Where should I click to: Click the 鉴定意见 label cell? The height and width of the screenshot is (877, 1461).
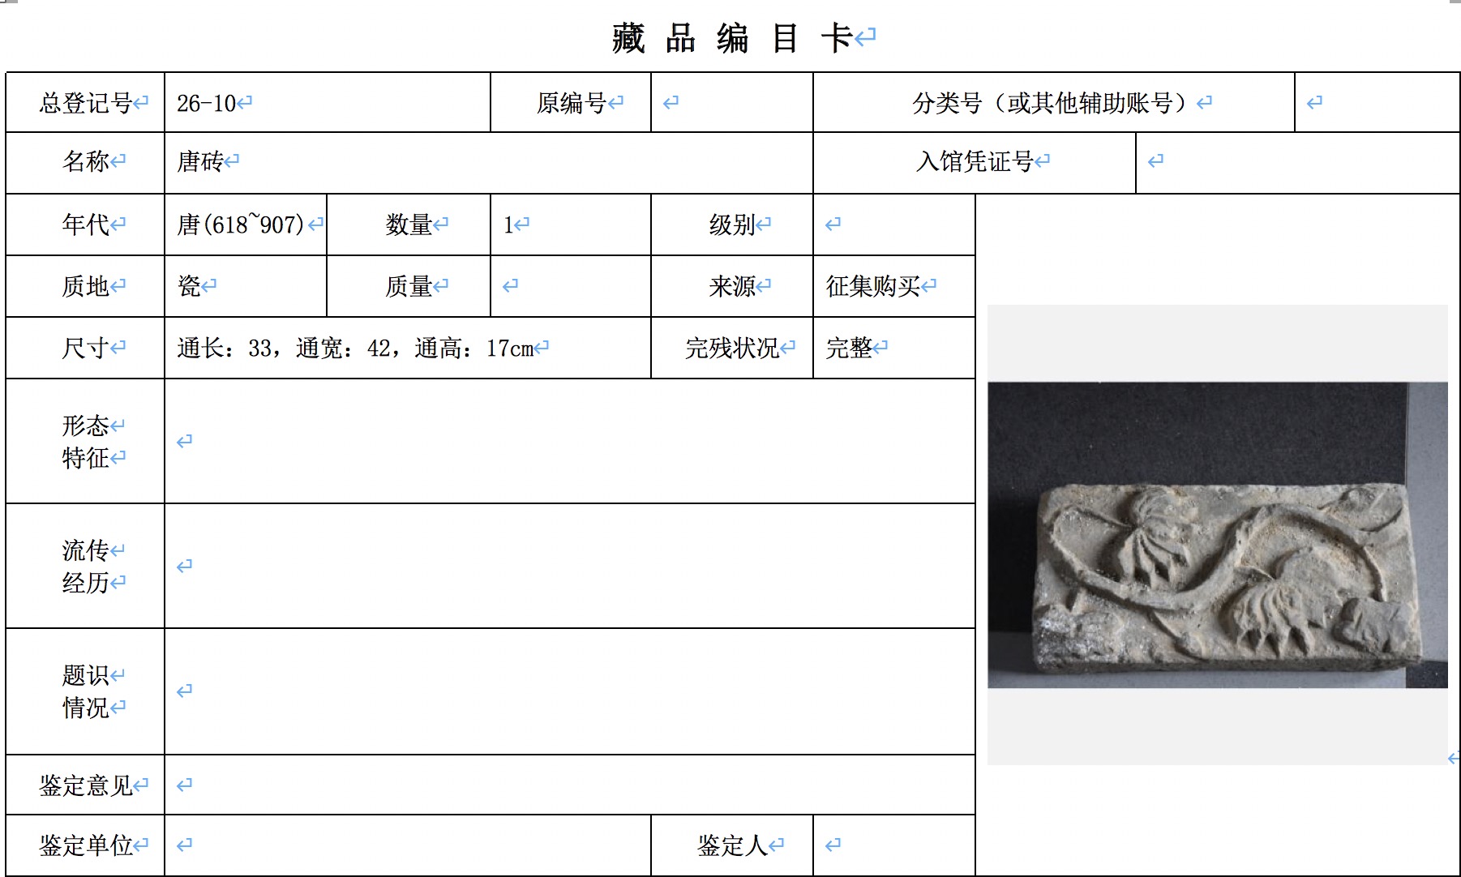point(85,785)
